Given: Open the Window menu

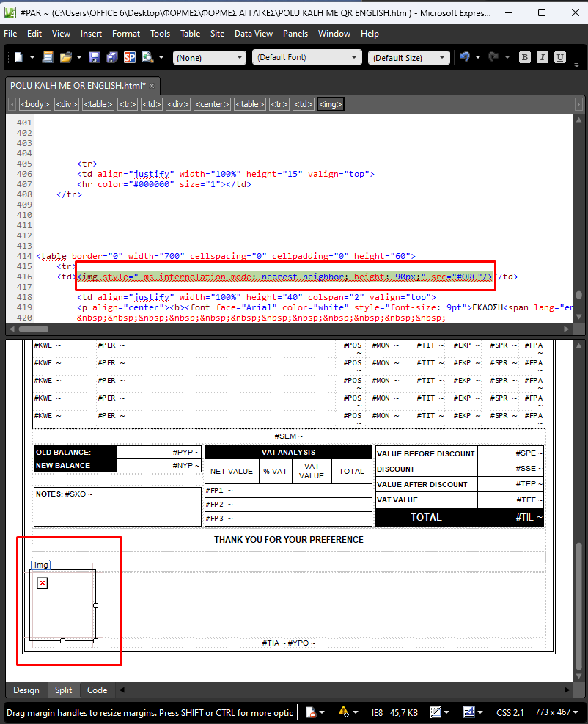Looking at the screenshot, I should (x=334, y=34).
